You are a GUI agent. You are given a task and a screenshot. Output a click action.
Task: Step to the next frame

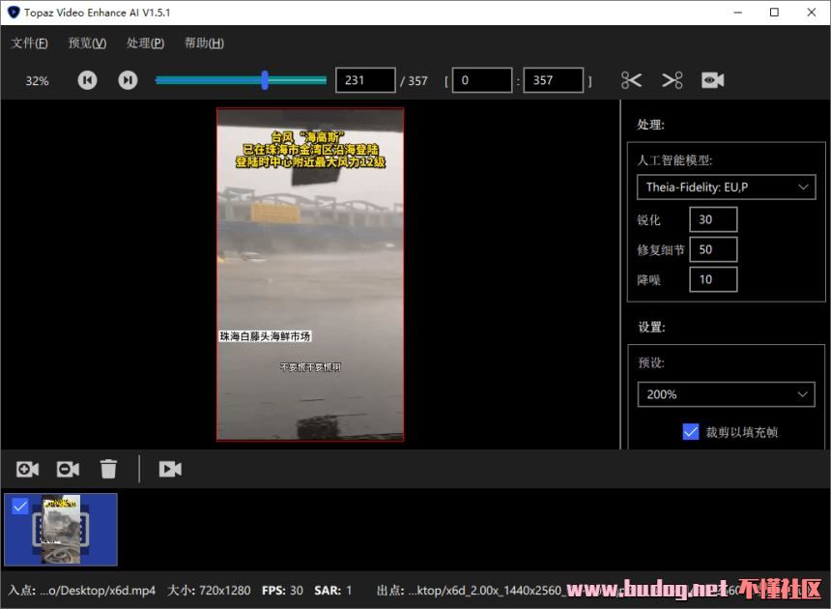tap(128, 80)
